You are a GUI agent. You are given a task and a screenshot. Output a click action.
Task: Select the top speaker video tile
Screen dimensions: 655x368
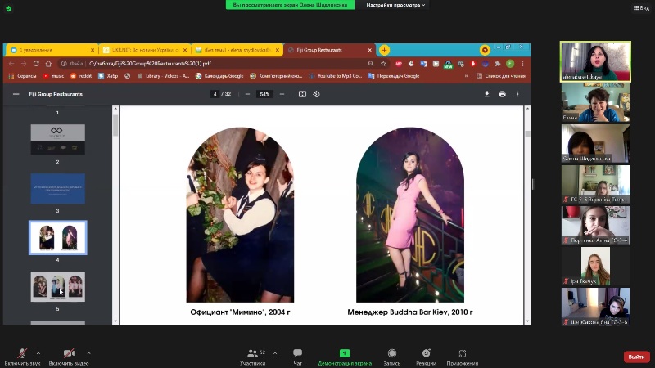click(x=595, y=61)
